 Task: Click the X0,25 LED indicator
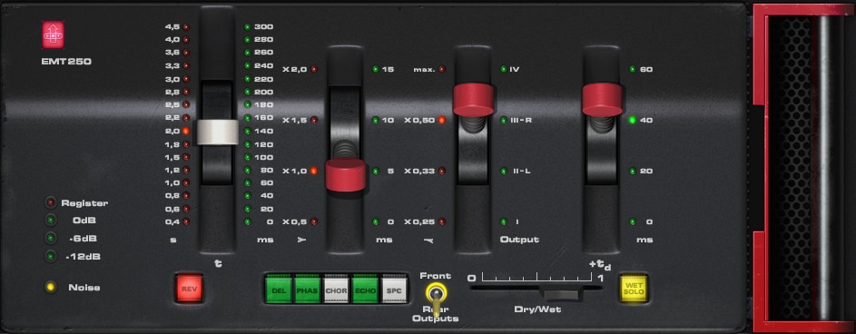442,221
